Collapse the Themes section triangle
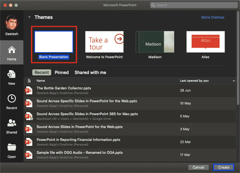The height and width of the screenshot is (173, 240). [x=29, y=17]
